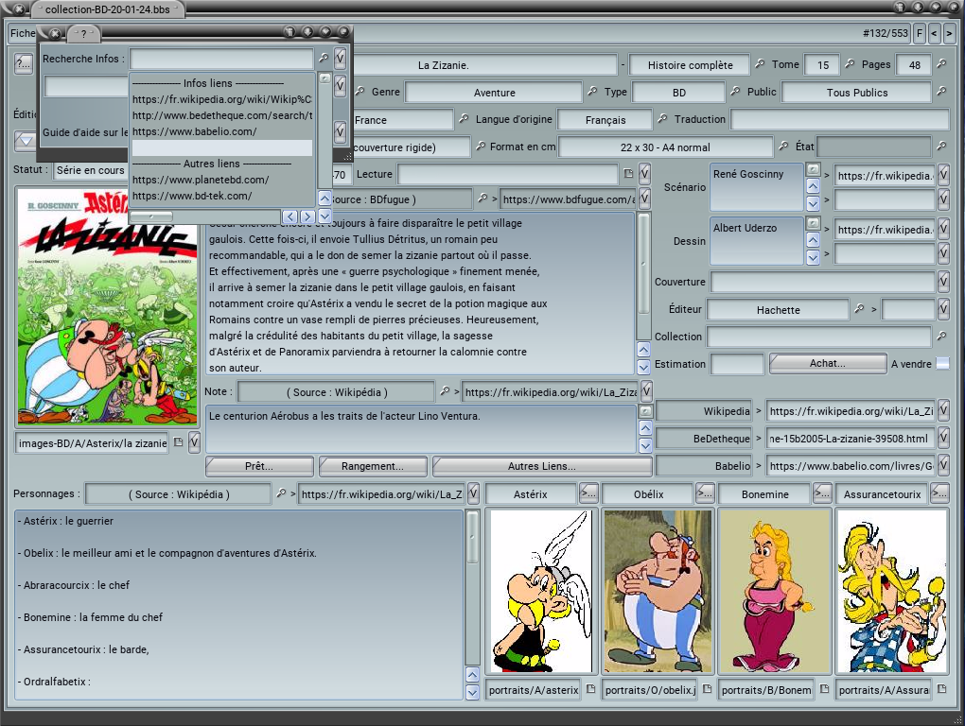Go to the next record with the > button

950,33
